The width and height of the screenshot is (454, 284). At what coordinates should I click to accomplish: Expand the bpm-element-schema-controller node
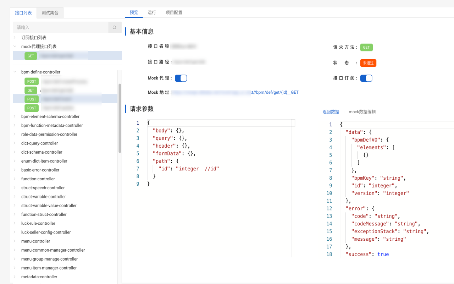click(14, 116)
